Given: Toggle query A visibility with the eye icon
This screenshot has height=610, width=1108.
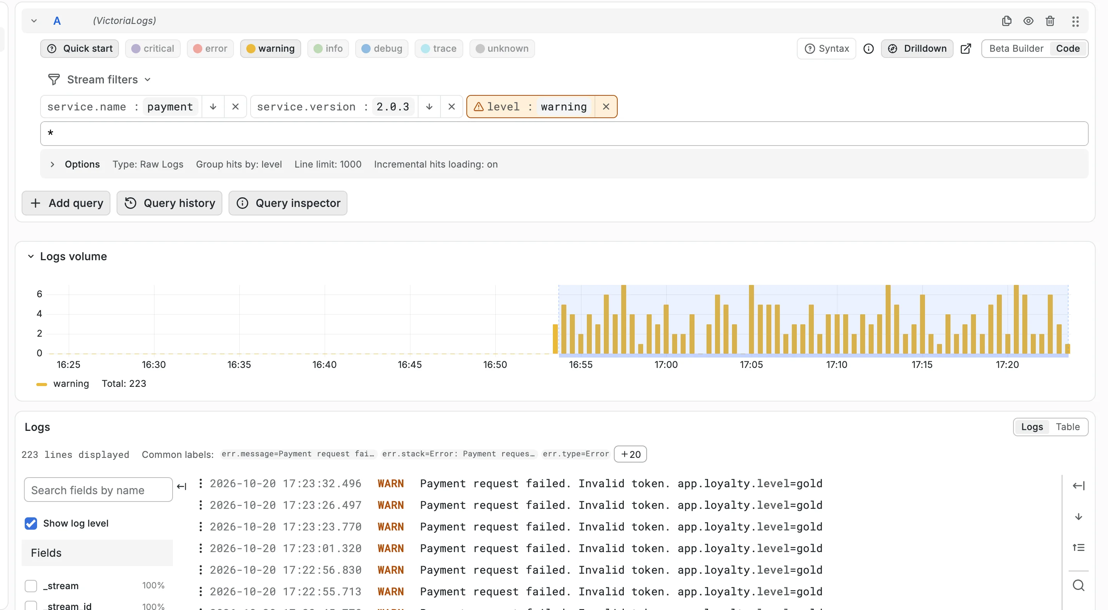Looking at the screenshot, I should point(1028,20).
